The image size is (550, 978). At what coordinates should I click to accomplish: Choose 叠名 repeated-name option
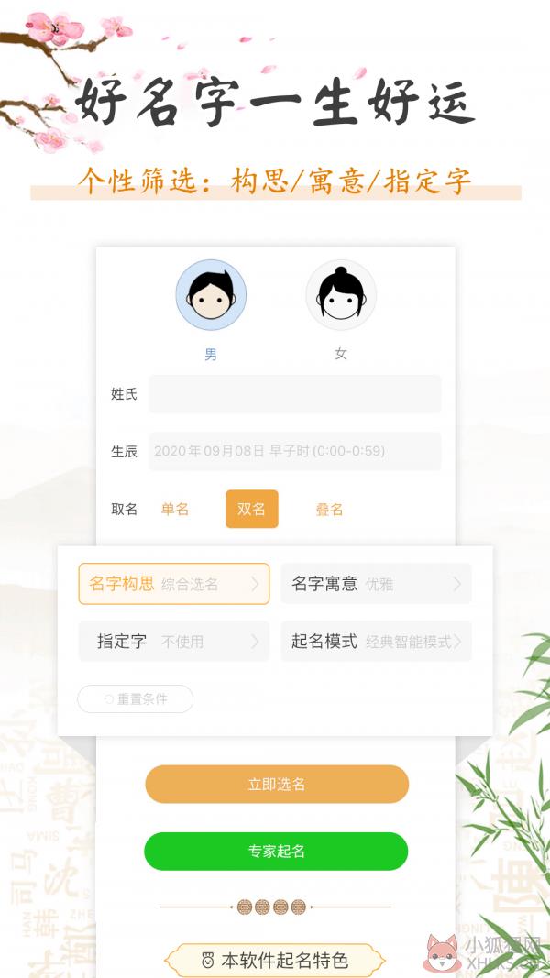pos(329,509)
